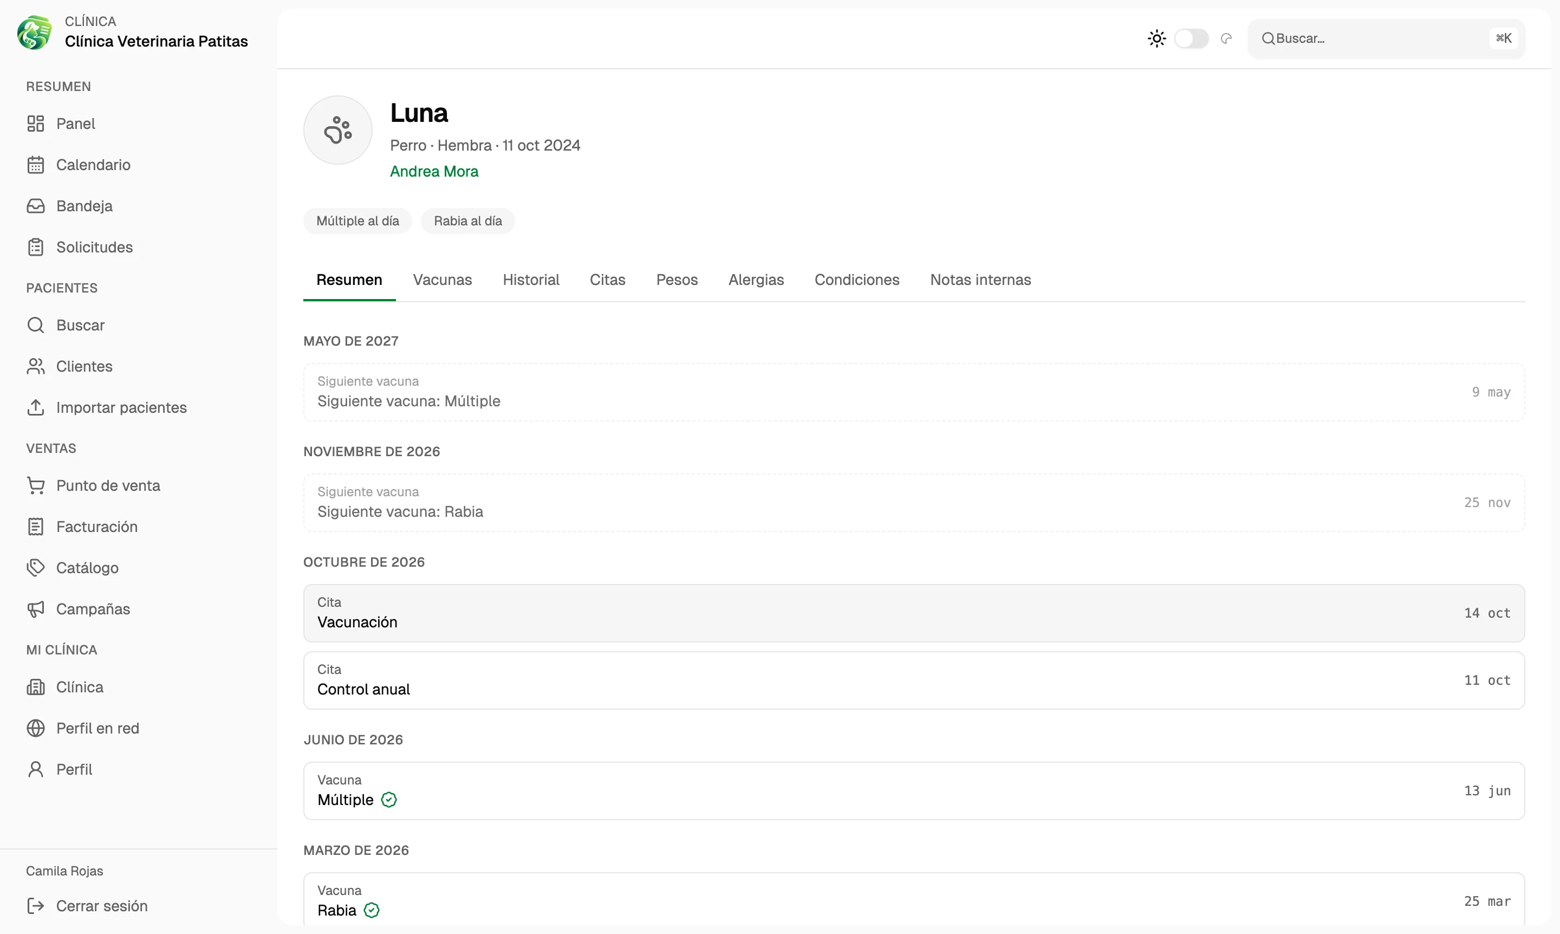Open the Múltiple vaccine entry on 13 jun
Screen dimensions: 1560x934
914,791
